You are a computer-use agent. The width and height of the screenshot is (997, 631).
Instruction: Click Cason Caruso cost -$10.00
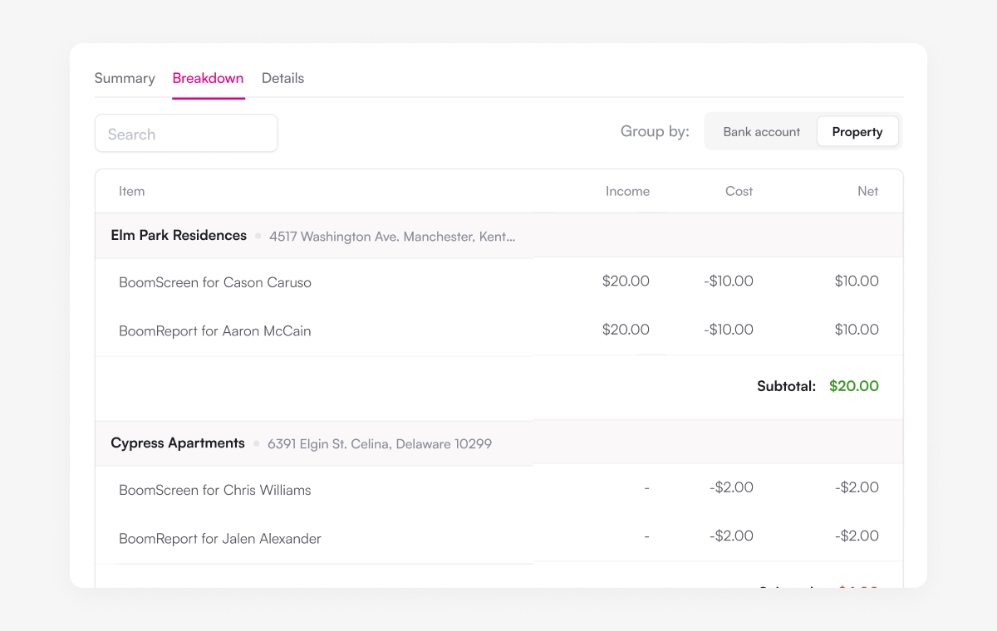[x=728, y=281]
